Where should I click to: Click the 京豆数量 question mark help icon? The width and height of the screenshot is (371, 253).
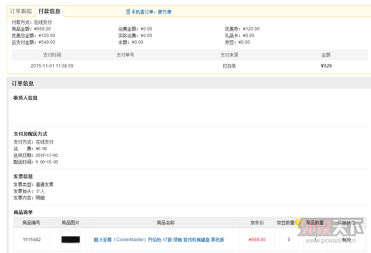(298, 223)
